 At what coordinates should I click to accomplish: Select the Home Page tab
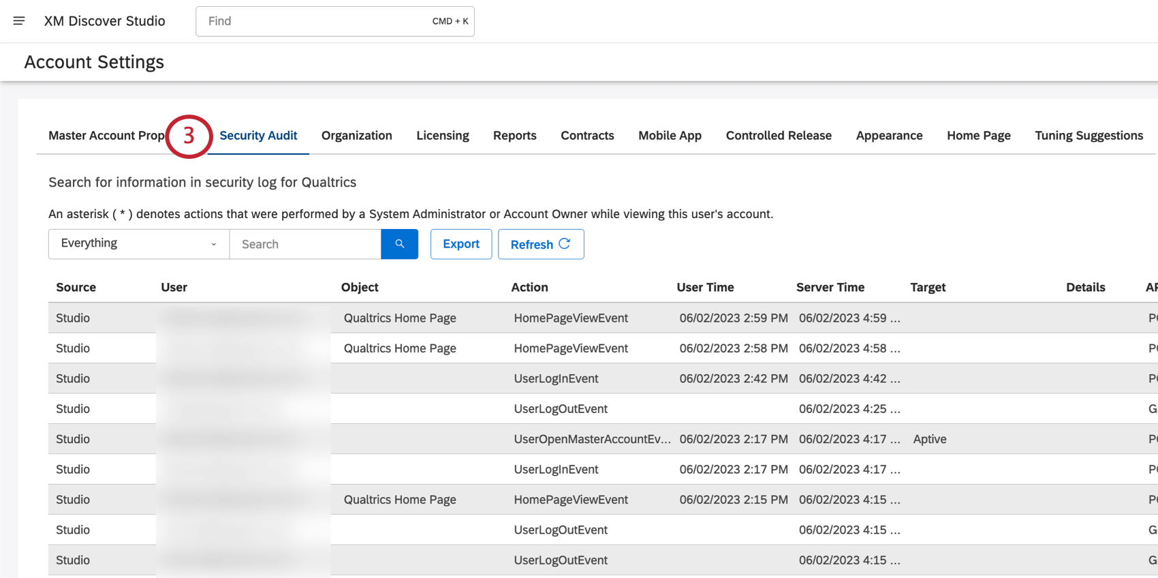tap(978, 136)
